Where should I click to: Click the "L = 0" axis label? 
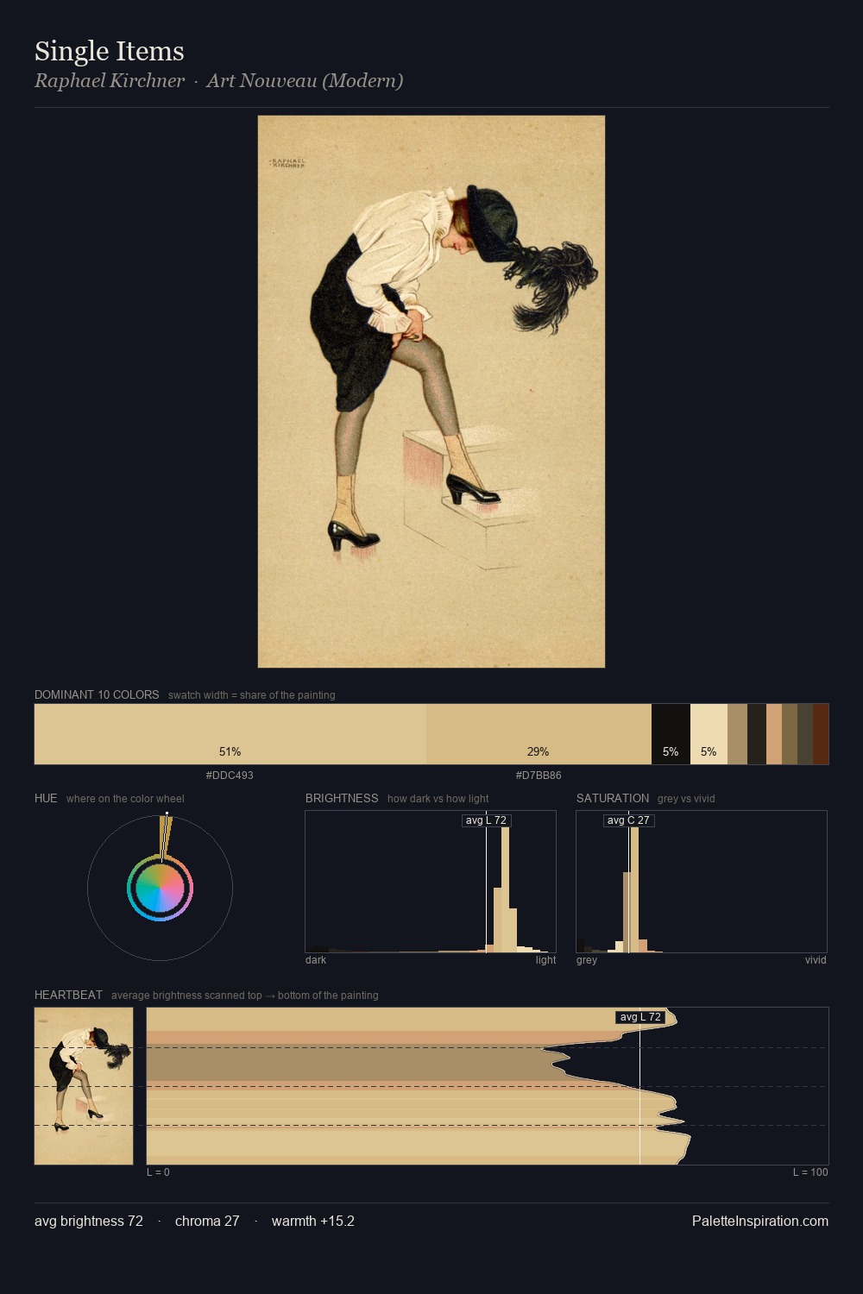point(158,1172)
